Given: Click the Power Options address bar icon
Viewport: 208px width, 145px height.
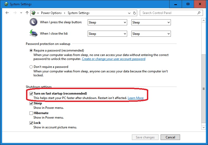Looking at the screenshot, I should 33,13.
